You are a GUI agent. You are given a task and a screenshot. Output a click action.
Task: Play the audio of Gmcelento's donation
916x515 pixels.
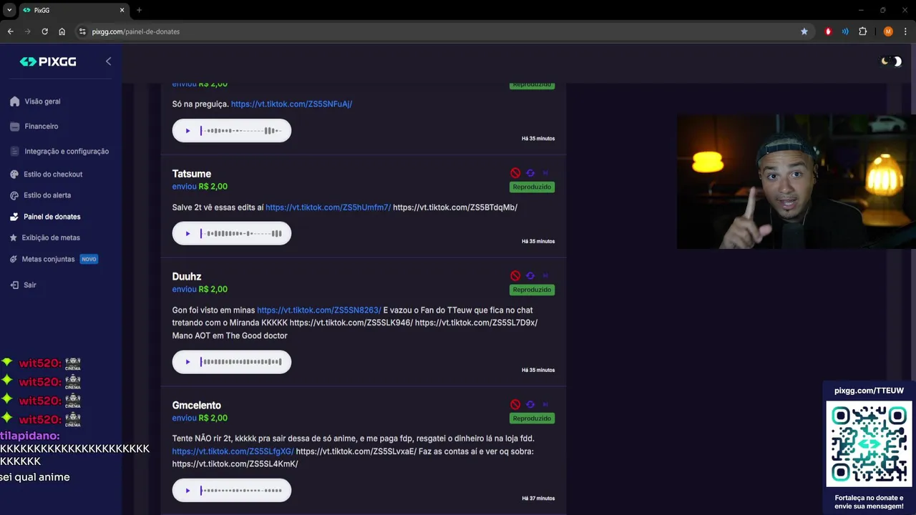tap(187, 491)
